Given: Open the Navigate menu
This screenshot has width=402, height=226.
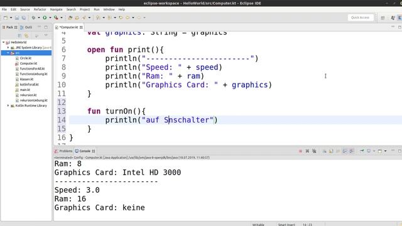Looking at the screenshot, I should (x=56, y=9).
